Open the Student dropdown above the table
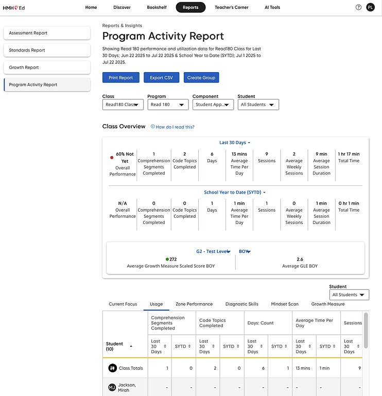 tap(349, 295)
